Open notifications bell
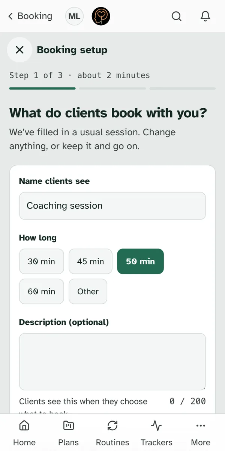The height and width of the screenshot is (451, 225). (x=205, y=16)
